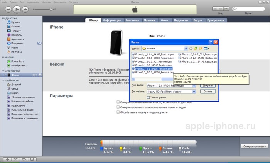
Task: Toggle shuffle button at bottom
Action: pos(16,159)
